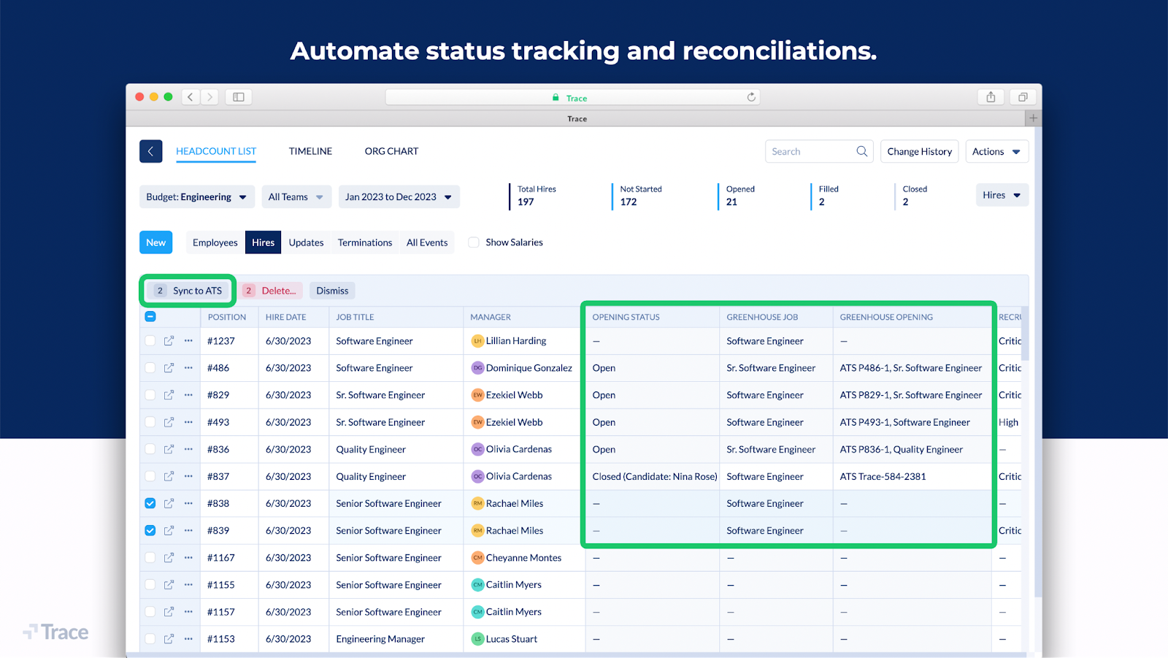Click the blue New button
1168x658 pixels.
pyautogui.click(x=155, y=242)
